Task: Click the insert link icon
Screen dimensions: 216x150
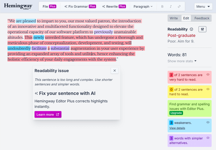Action: click(x=179, y=6)
